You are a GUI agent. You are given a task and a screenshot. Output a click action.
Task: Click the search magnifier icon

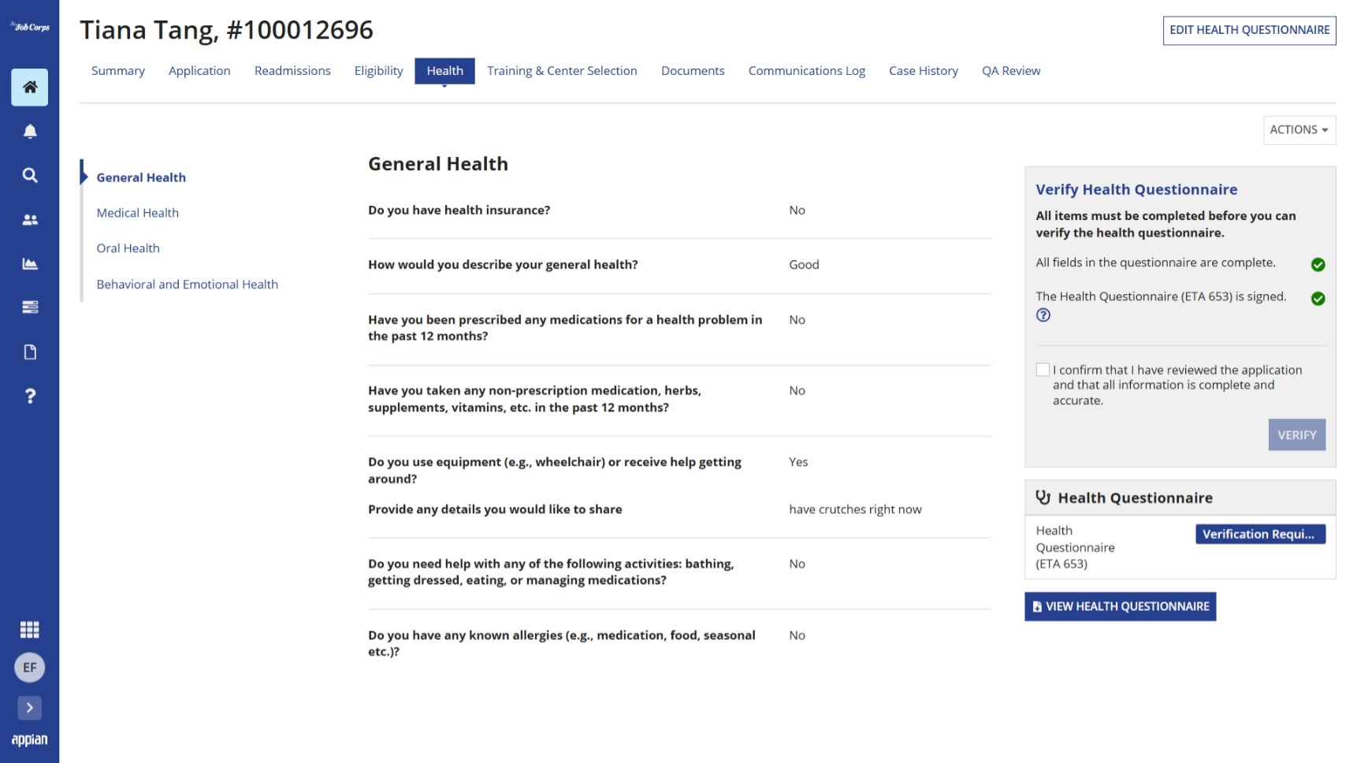point(29,175)
